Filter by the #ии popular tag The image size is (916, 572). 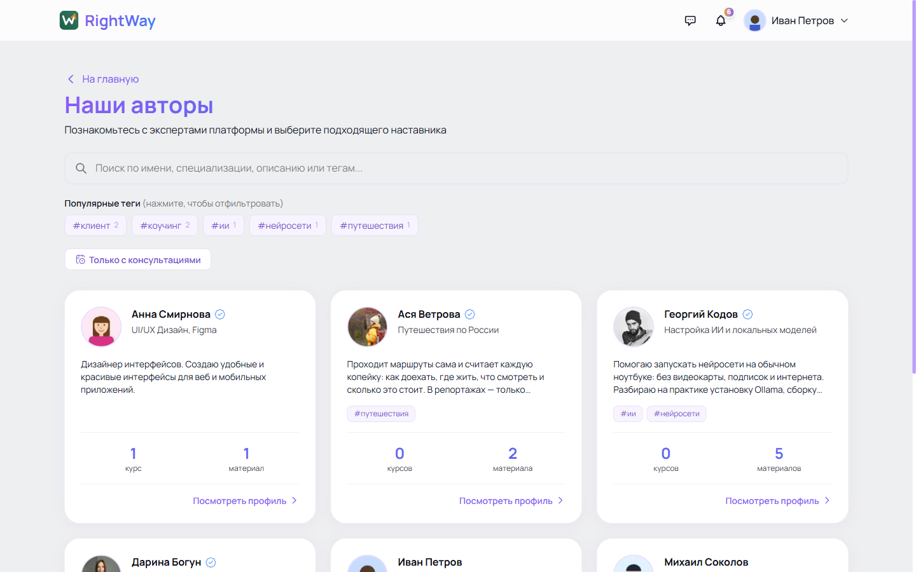(x=224, y=225)
